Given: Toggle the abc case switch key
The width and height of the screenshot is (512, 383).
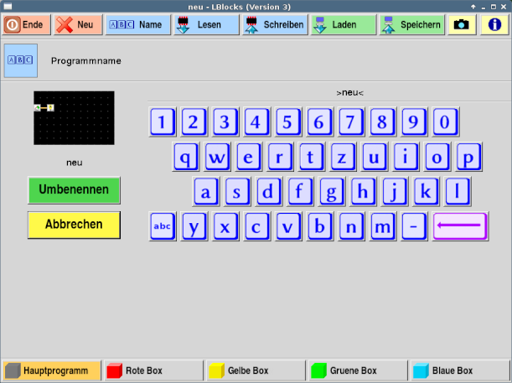Looking at the screenshot, I should pos(163,226).
